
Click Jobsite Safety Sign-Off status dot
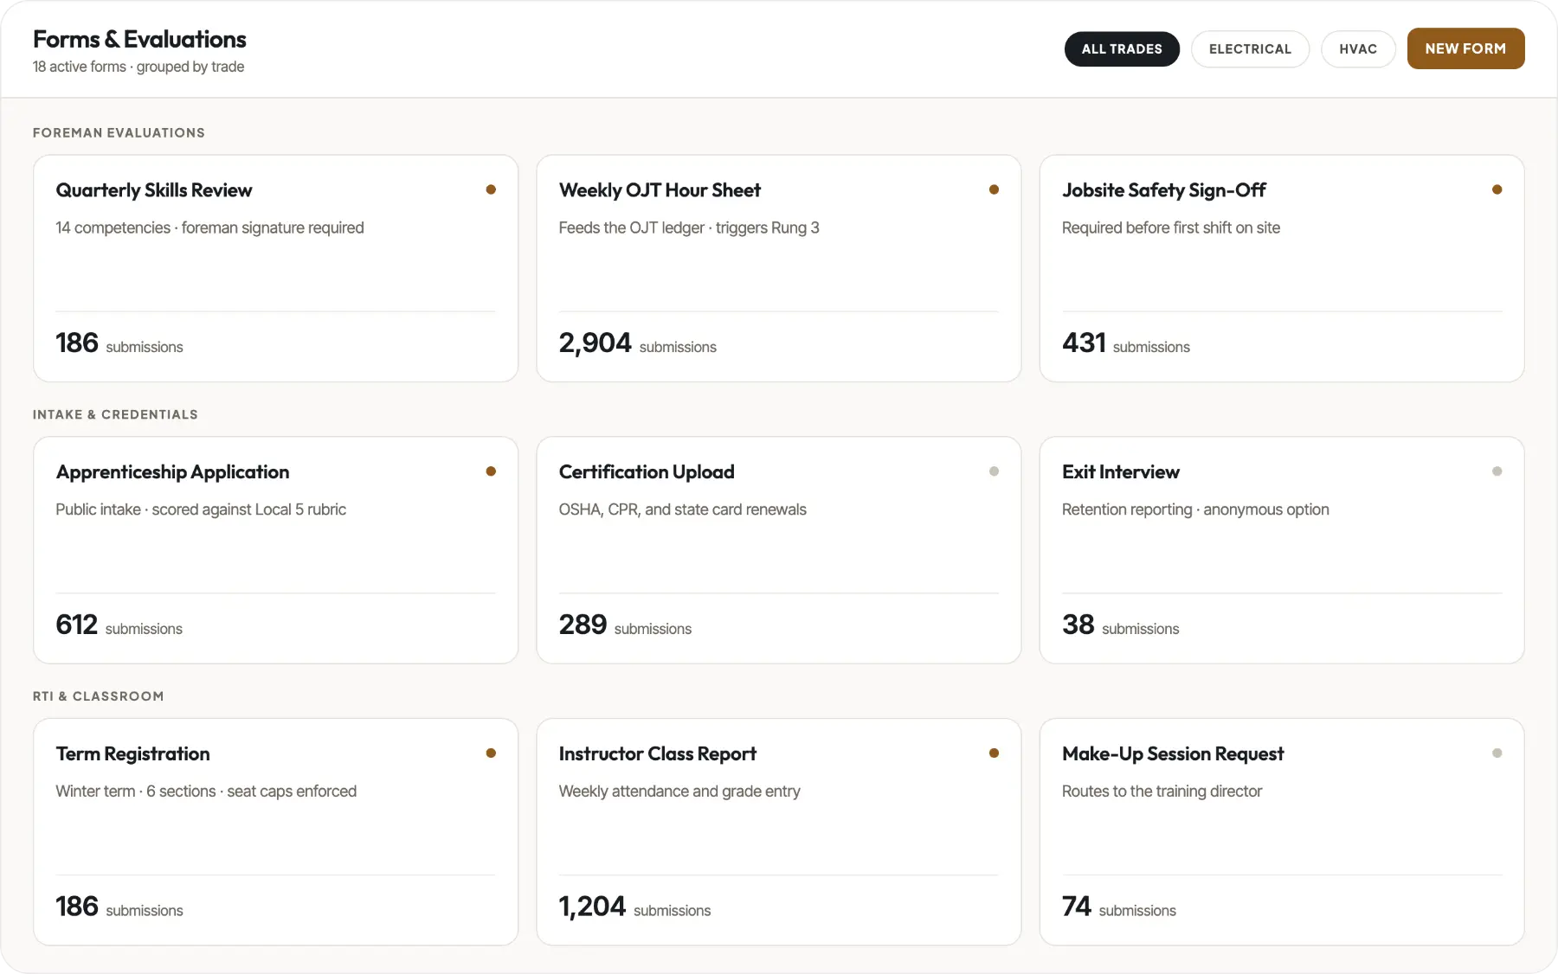pos(1497,189)
